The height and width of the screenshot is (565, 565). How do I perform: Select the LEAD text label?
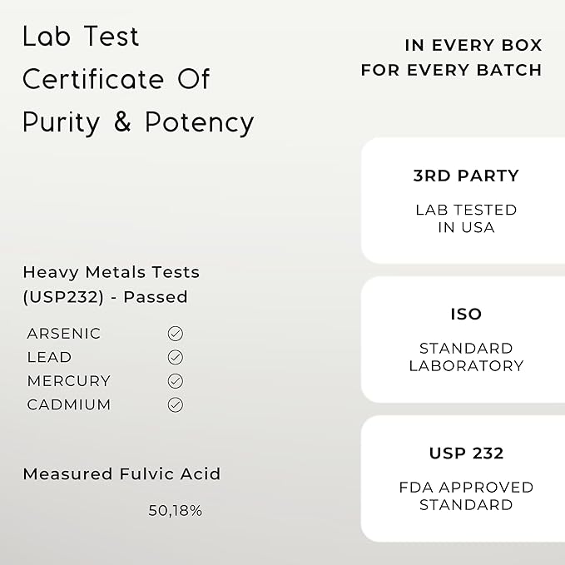(49, 357)
